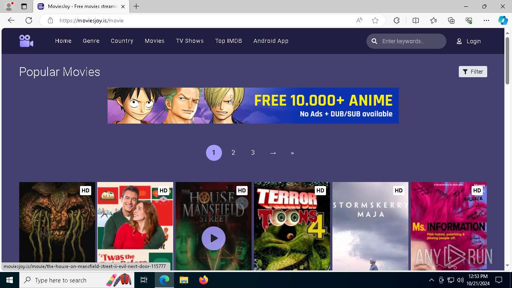Open the Copilot icon
This screenshot has height=288, width=512.
[503, 20]
